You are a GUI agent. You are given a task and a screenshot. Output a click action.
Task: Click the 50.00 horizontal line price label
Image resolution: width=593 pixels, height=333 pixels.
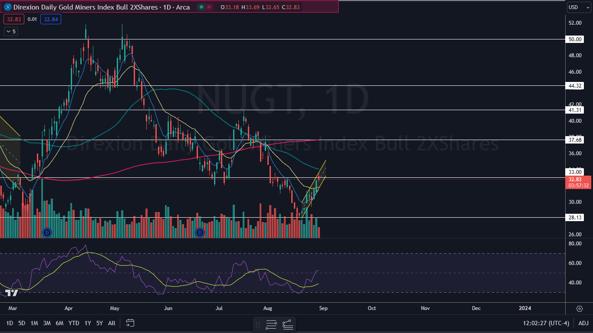575,39
